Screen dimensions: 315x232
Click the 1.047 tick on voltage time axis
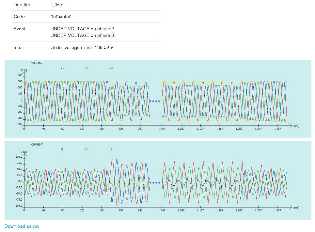pyautogui.click(x=162, y=129)
